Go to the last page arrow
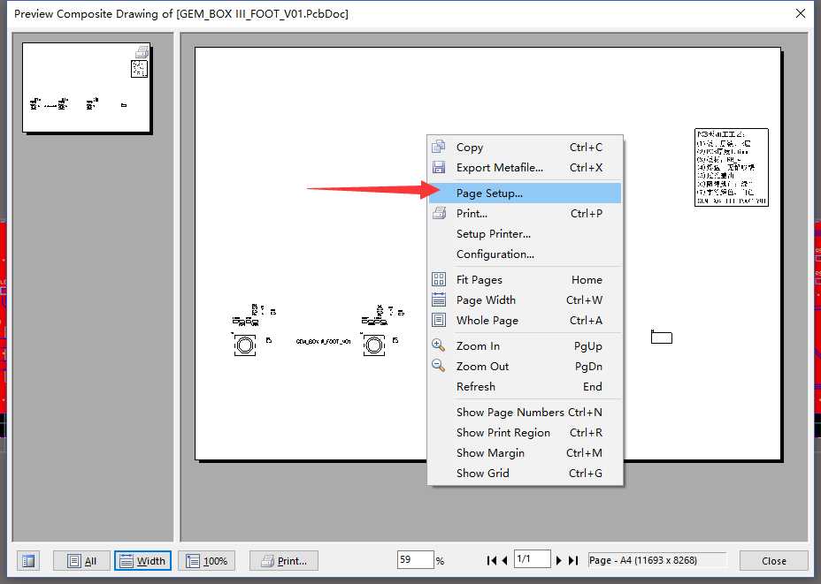Image resolution: width=821 pixels, height=584 pixels. click(573, 560)
